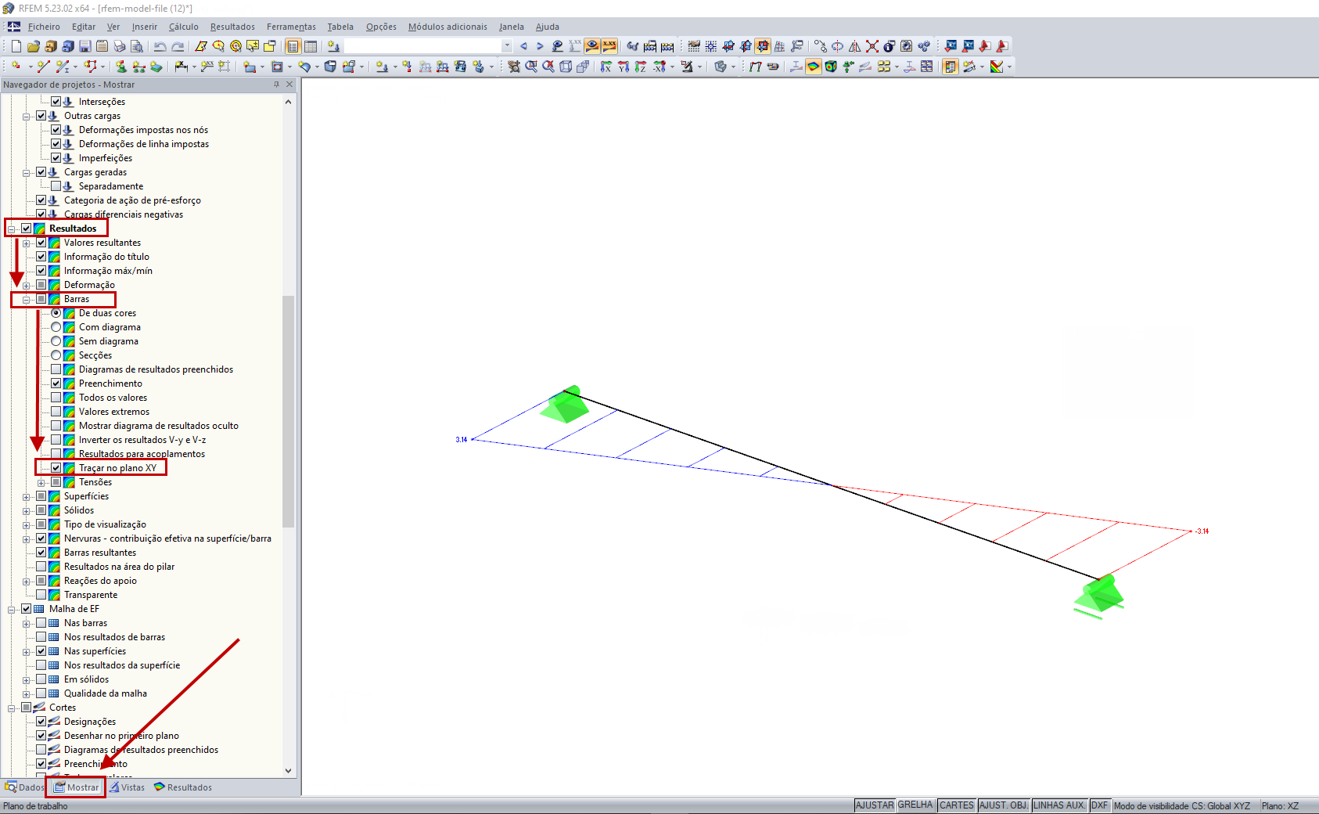Open the Módulos adicionais menu
This screenshot has width=1319, height=814.
pyautogui.click(x=447, y=27)
